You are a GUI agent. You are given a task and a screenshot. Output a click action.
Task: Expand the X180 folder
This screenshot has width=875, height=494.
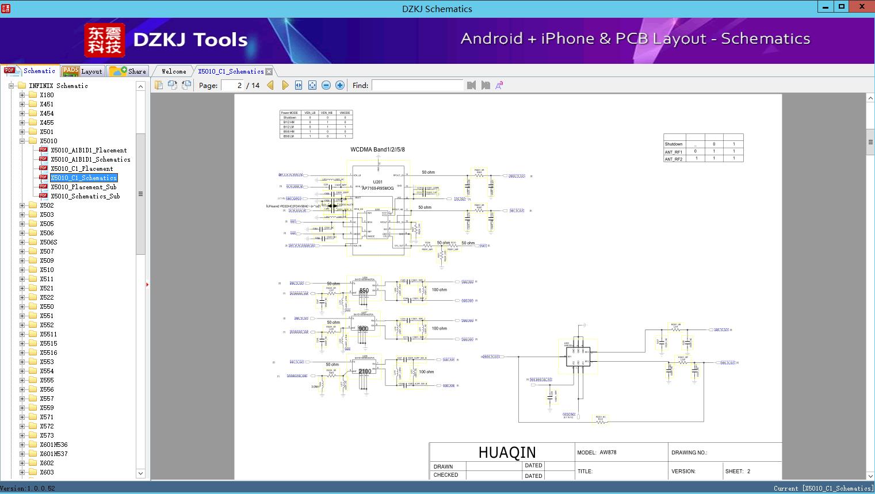(x=22, y=95)
